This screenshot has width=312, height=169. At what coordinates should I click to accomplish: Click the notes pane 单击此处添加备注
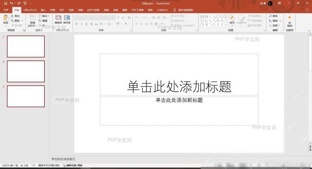coord(63,159)
